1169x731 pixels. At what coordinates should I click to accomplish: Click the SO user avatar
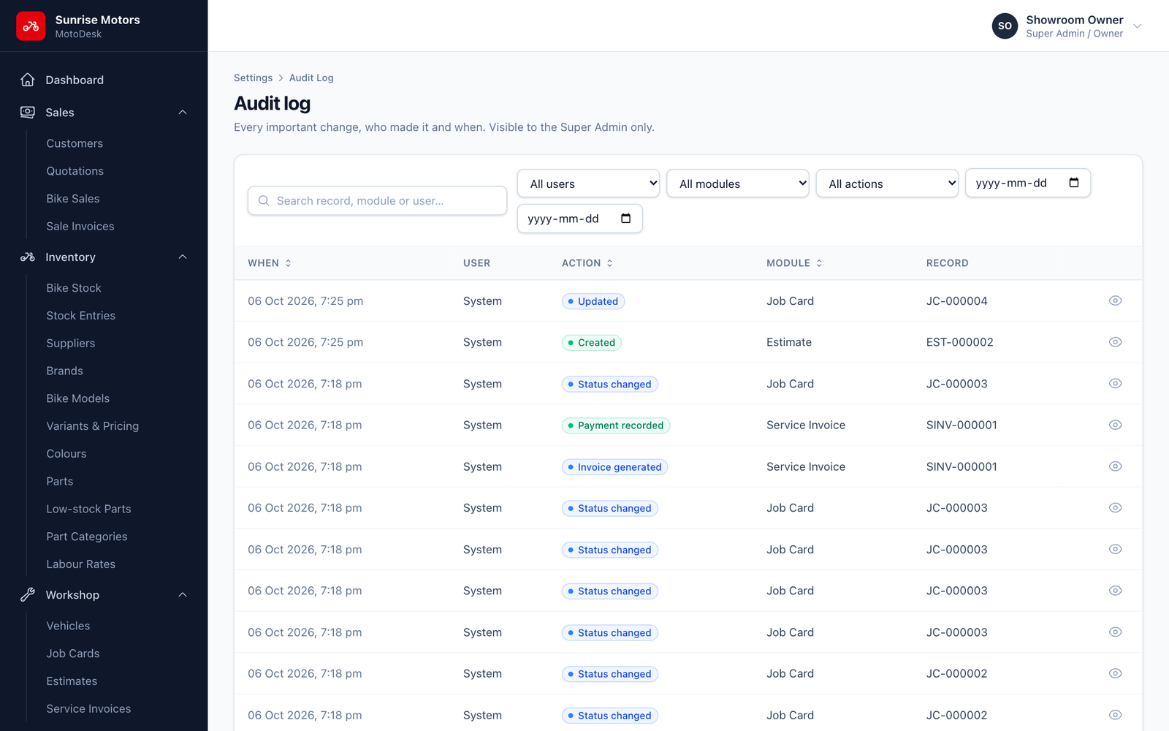coord(1005,26)
